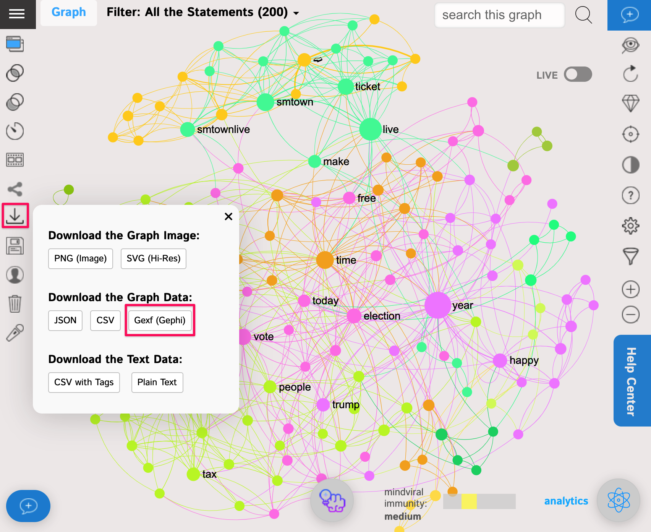Select the 'live' graph node
Viewport: 651px width, 532px height.
coord(370,129)
